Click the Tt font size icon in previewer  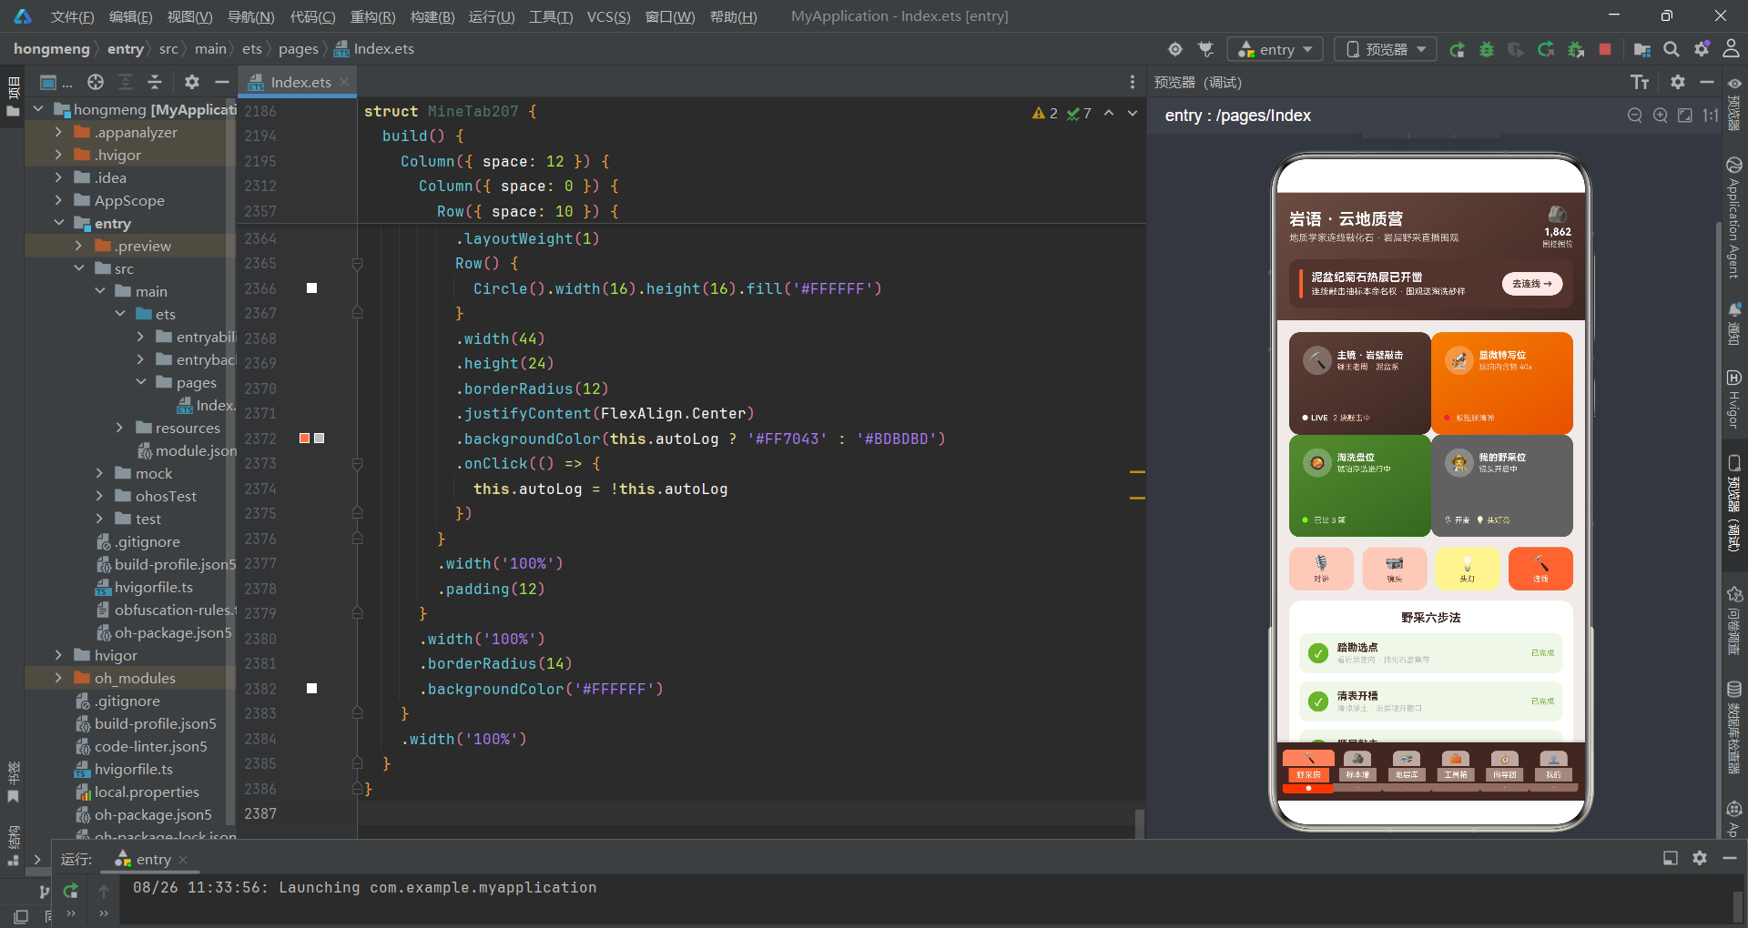point(1640,83)
